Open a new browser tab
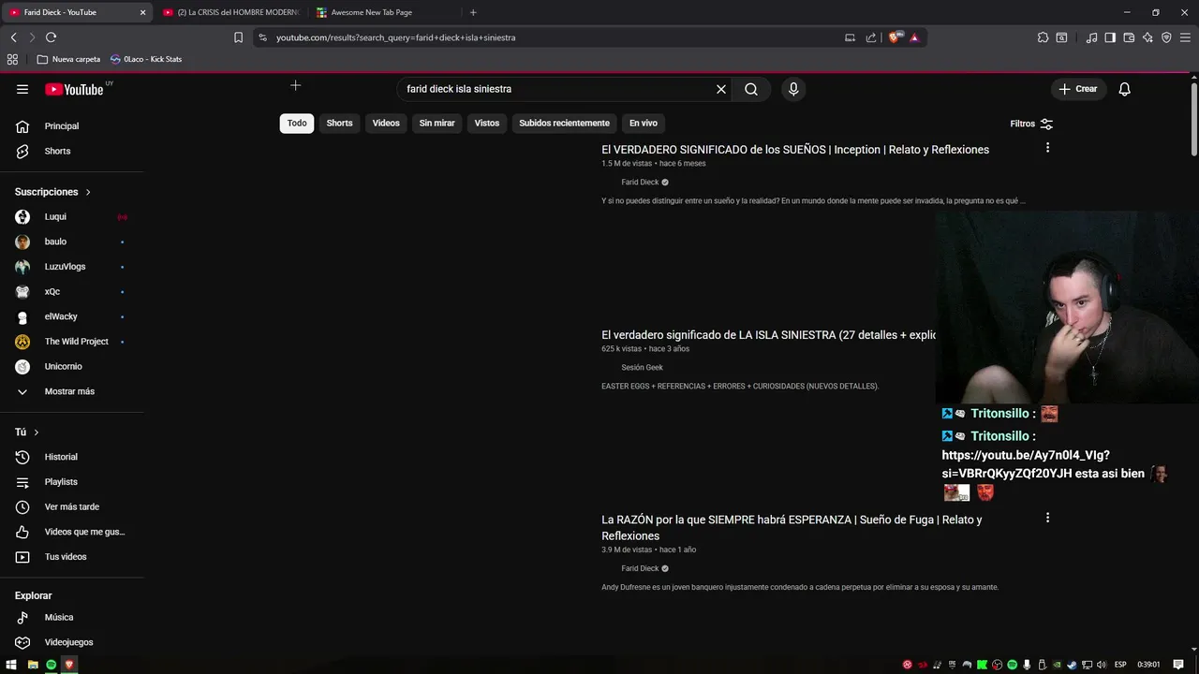This screenshot has width=1199, height=674. pyautogui.click(x=473, y=12)
